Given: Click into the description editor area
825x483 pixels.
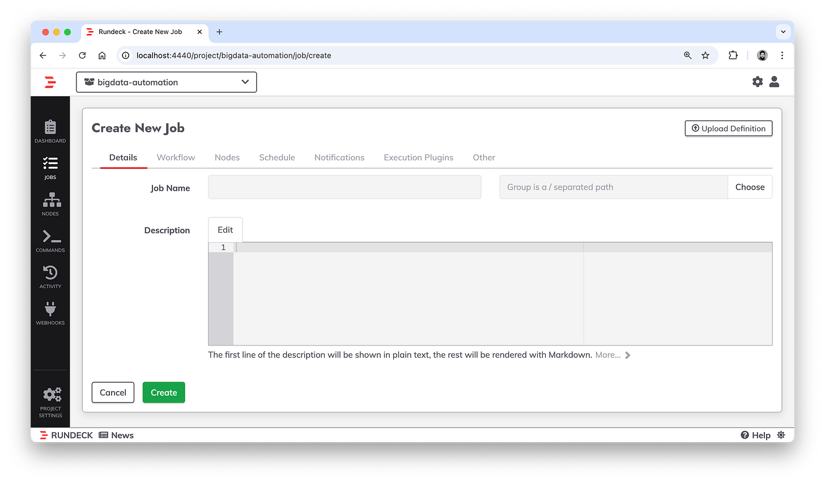Looking at the screenshot, I should [x=503, y=294].
